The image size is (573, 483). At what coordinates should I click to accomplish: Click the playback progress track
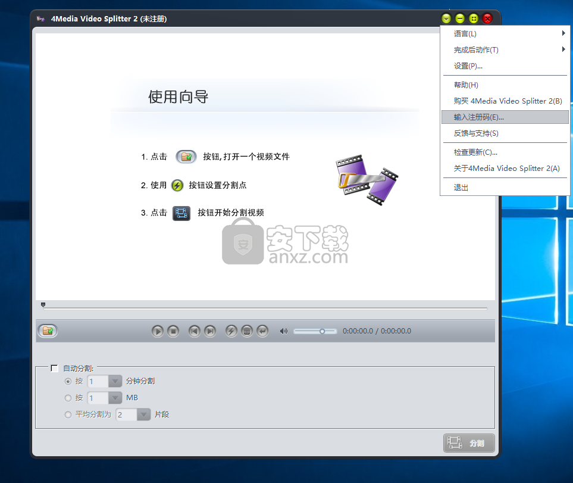[x=265, y=309]
